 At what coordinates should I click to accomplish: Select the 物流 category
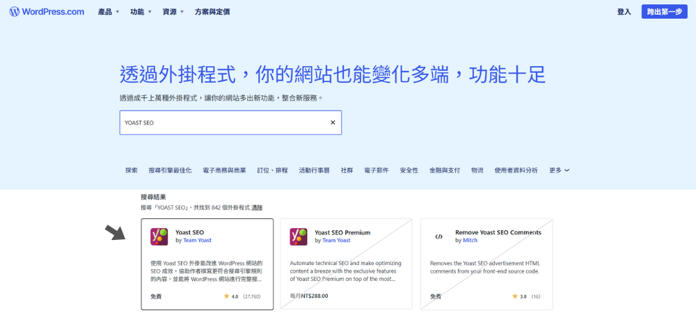(x=477, y=170)
